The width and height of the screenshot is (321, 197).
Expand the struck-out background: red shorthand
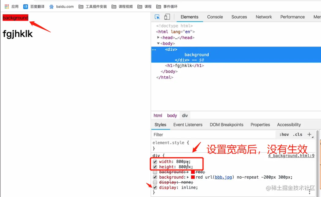tap(188, 172)
